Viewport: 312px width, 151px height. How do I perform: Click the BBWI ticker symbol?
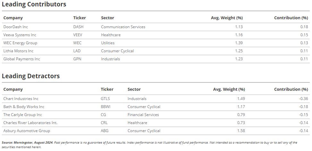[105, 107]
